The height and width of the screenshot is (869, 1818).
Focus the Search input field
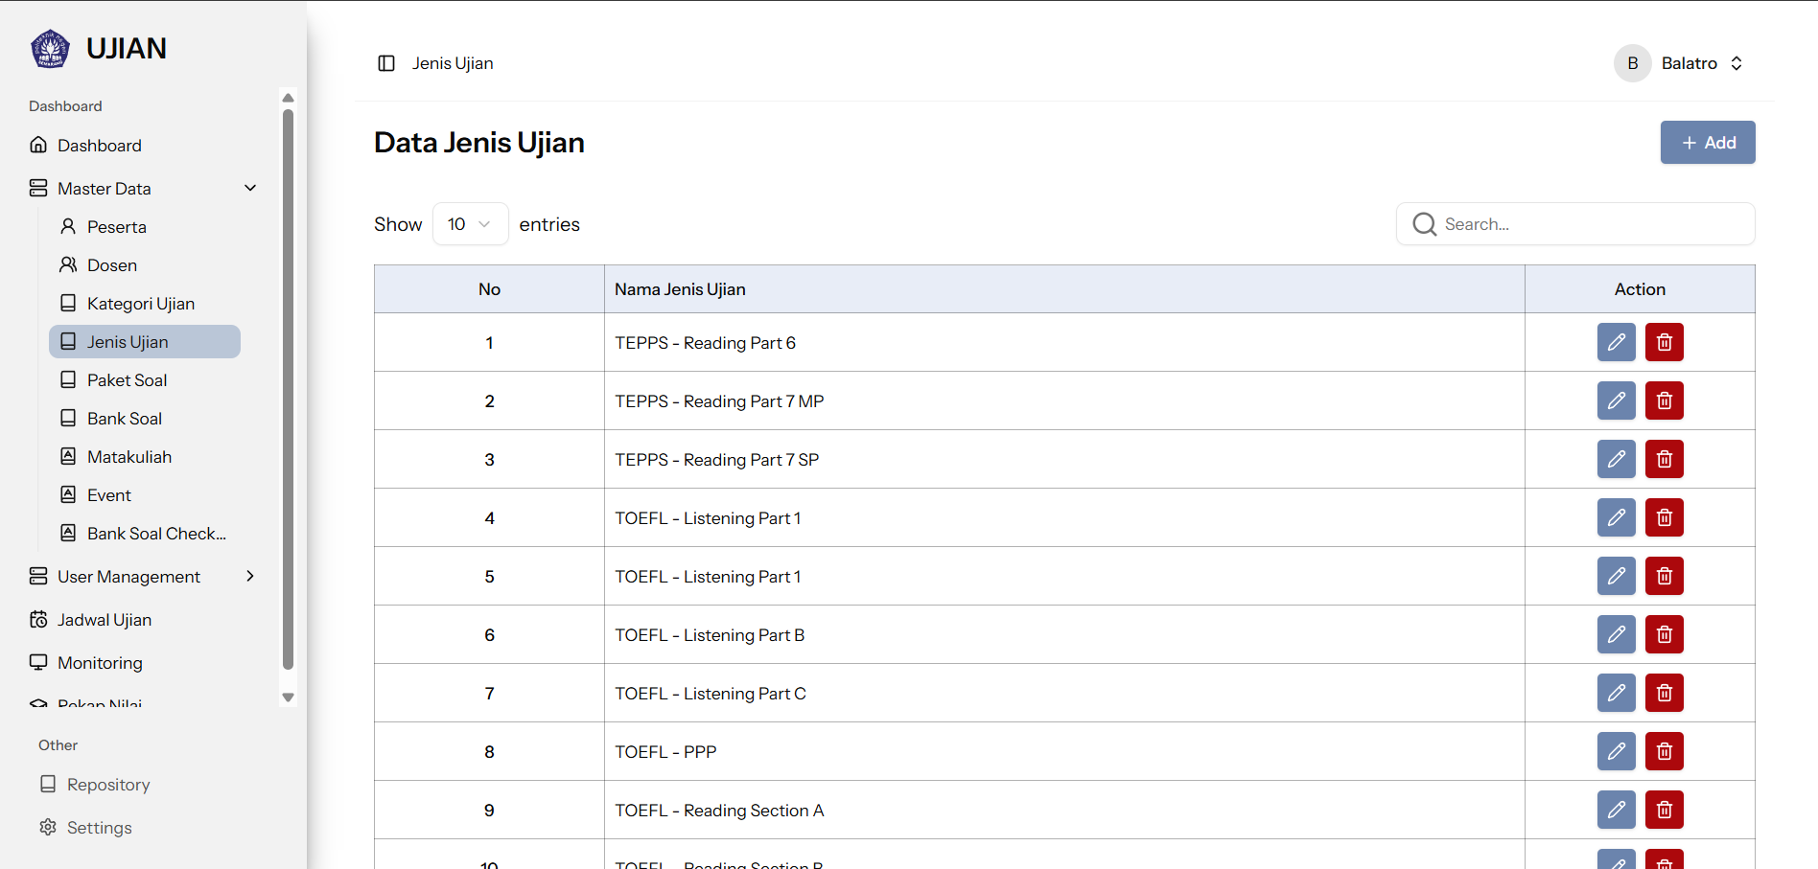pyautogui.click(x=1592, y=224)
